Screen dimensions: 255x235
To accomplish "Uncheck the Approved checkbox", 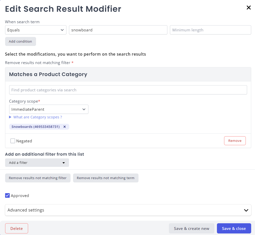I will (7, 195).
